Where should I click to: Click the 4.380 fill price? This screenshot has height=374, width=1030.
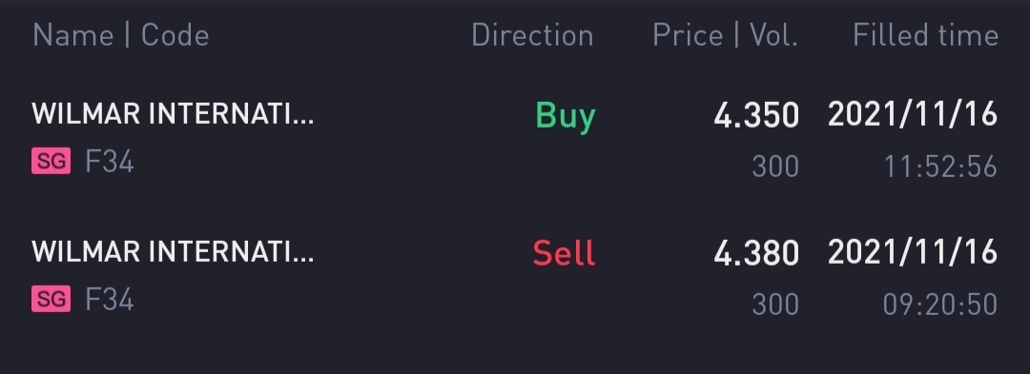pos(756,253)
